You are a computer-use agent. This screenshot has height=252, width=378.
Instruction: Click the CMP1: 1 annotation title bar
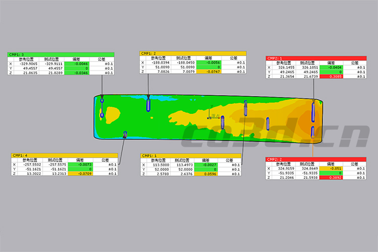coord(192,155)
